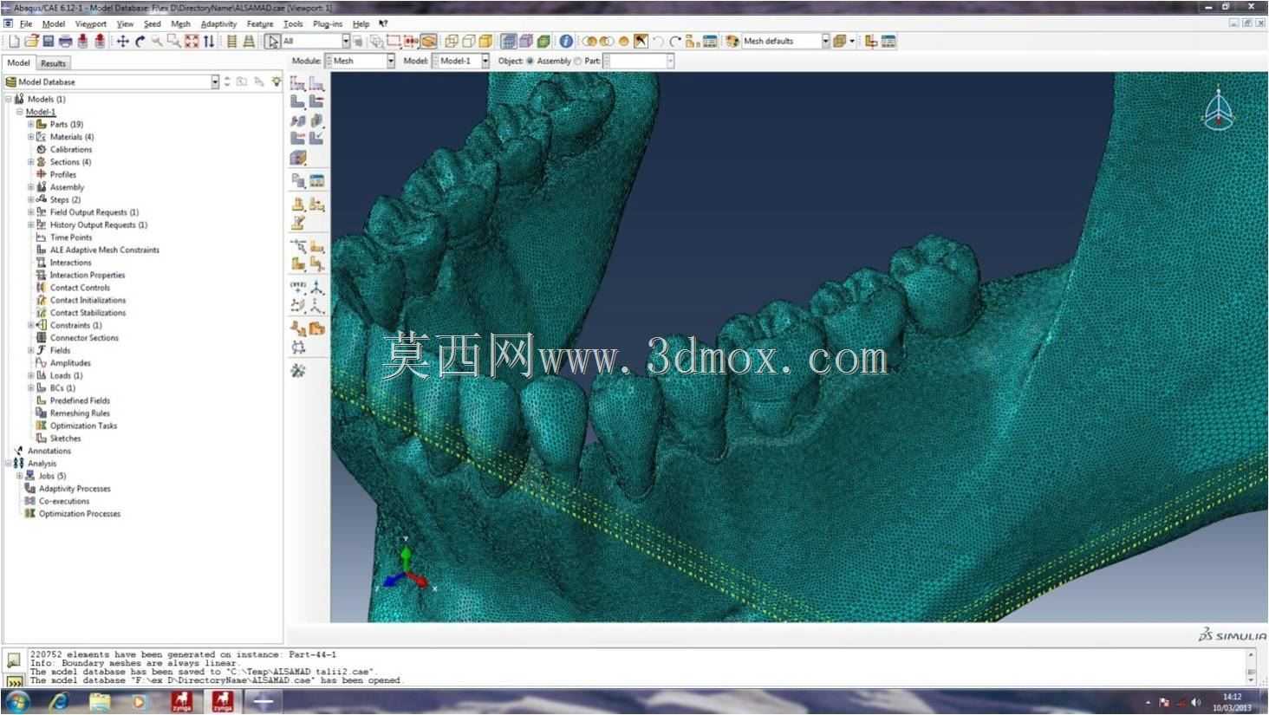Image resolution: width=1269 pixels, height=715 pixels.
Task: Click the Auto-Fit View icon
Action: 192,41
